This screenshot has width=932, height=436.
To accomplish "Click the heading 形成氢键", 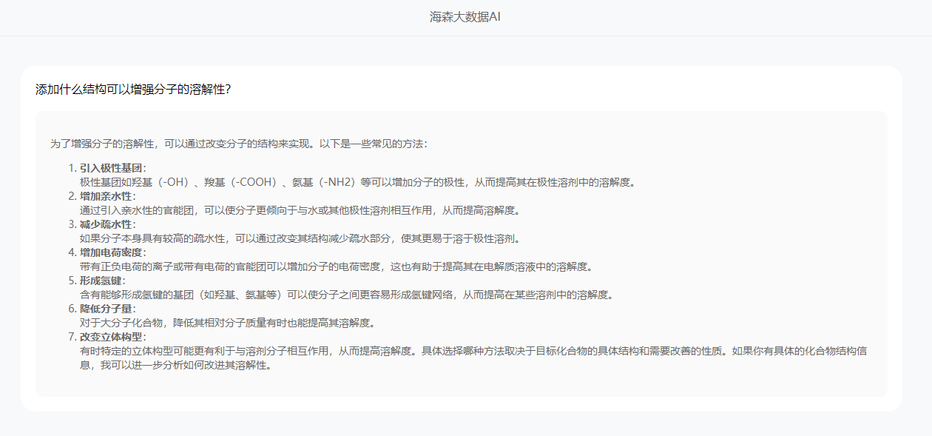I will tap(102, 281).
